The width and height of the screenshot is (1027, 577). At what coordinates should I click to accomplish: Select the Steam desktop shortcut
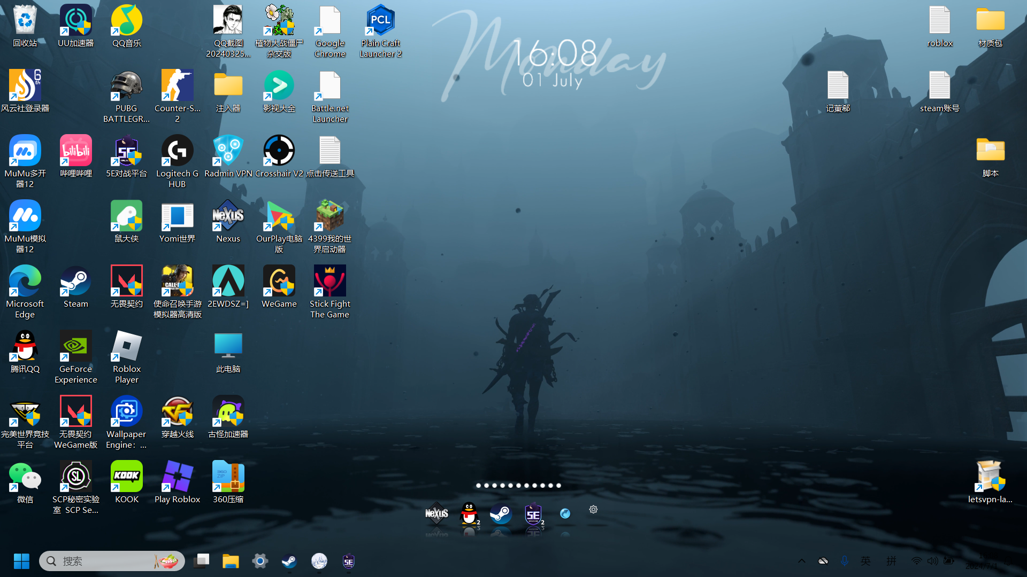pos(76,287)
